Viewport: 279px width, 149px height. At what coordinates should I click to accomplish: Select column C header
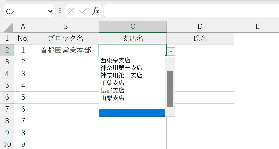tap(133, 27)
